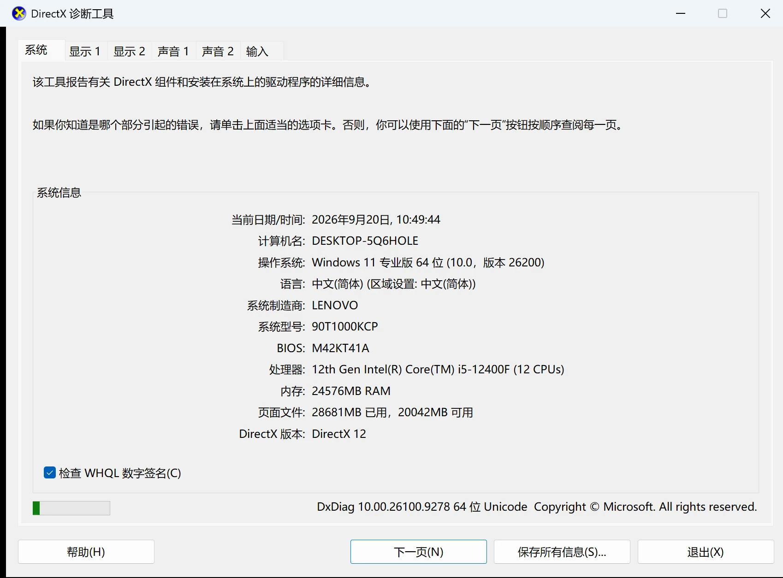This screenshot has height=578, width=783.
Task: Close the DirectX diagnostic window
Action: (x=765, y=13)
